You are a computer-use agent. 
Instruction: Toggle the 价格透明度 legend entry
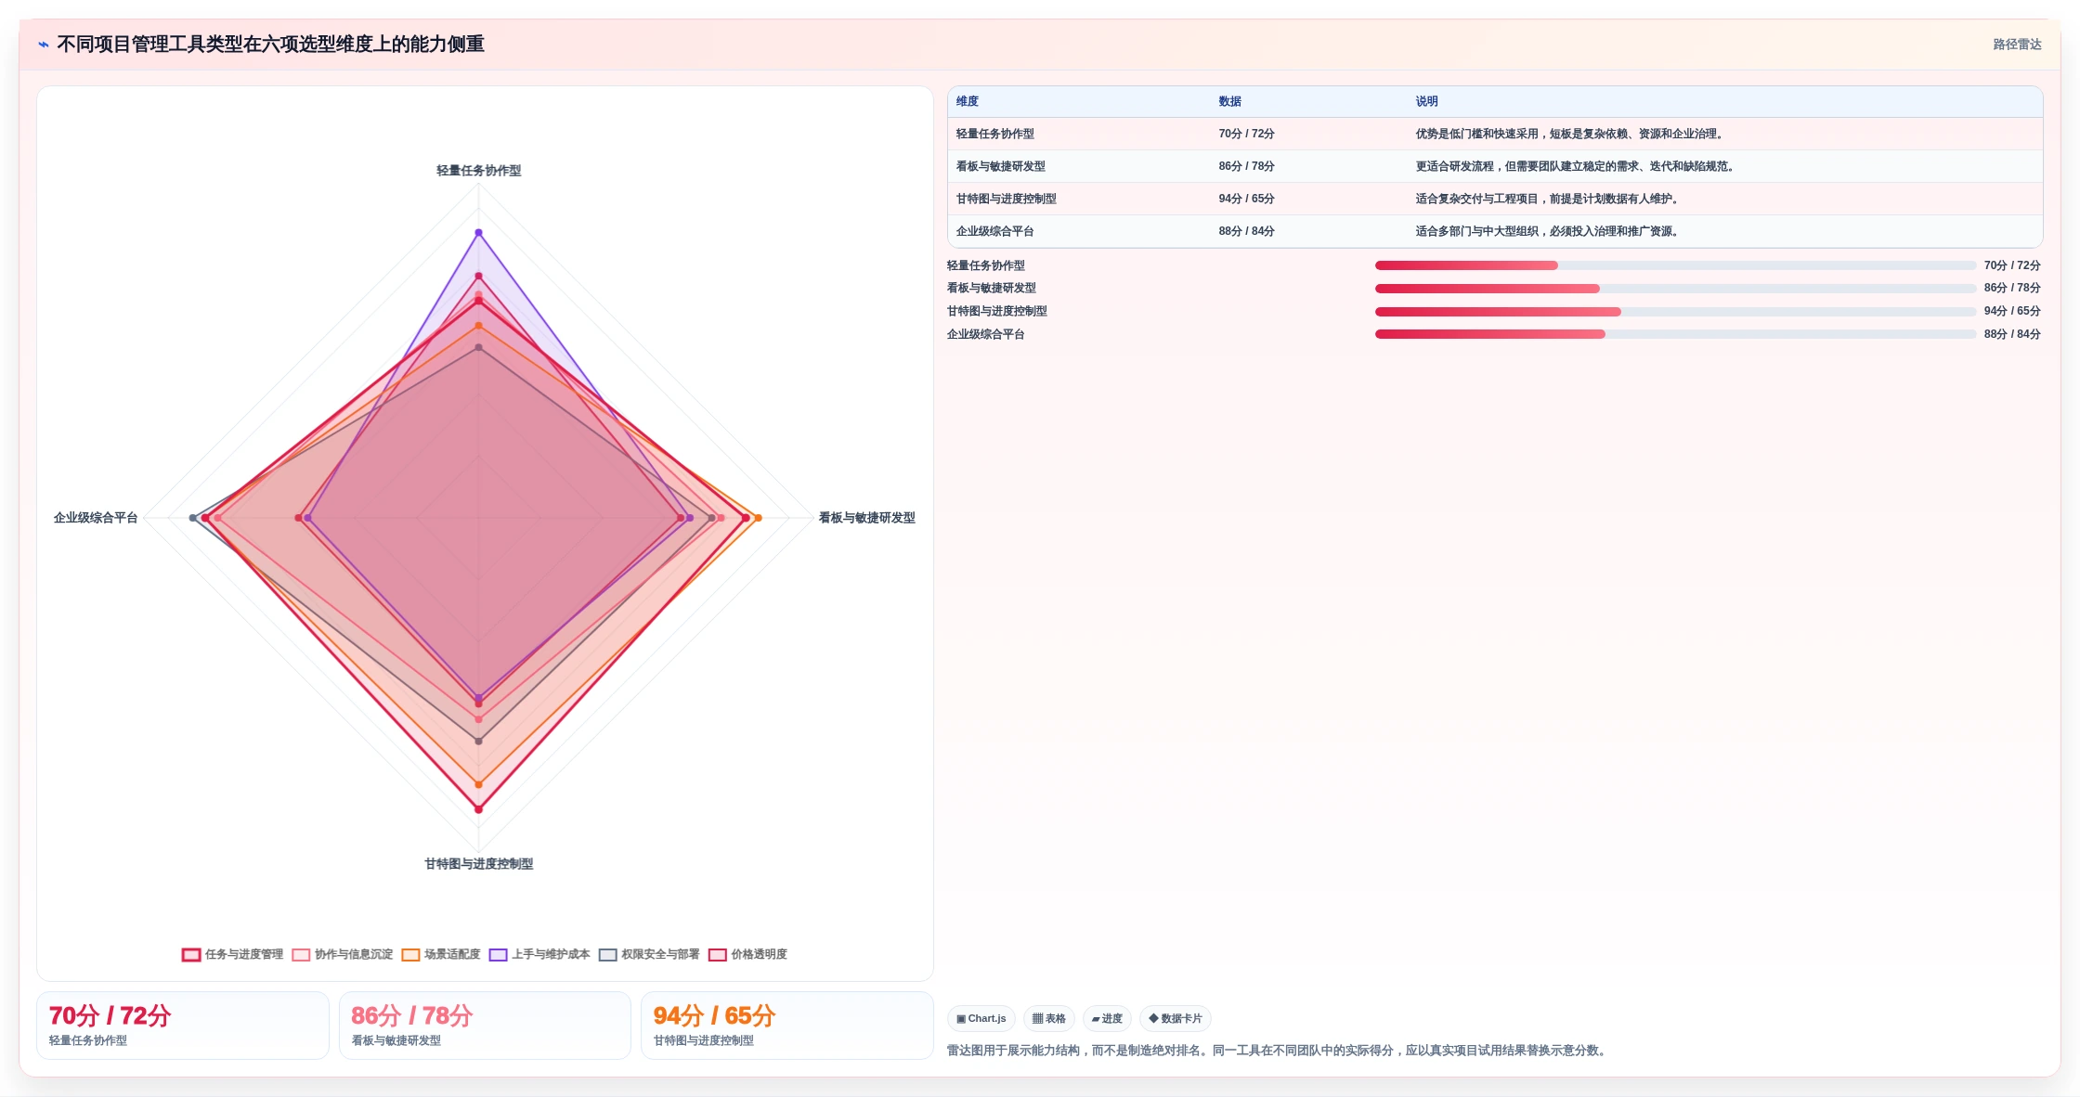[747, 954]
